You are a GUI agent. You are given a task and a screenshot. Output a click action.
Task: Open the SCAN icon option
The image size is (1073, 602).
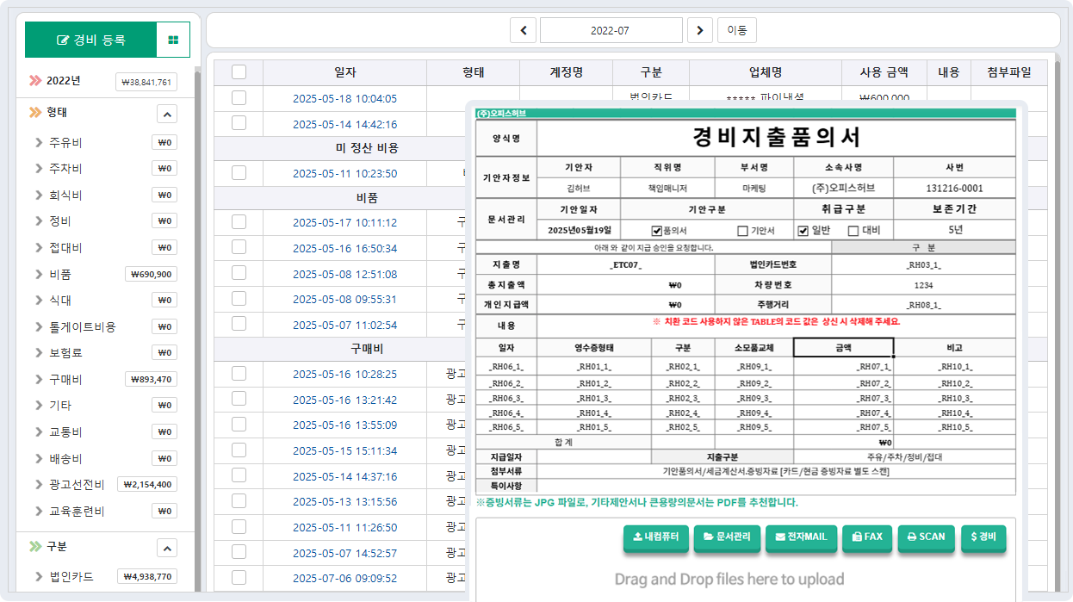click(x=926, y=537)
